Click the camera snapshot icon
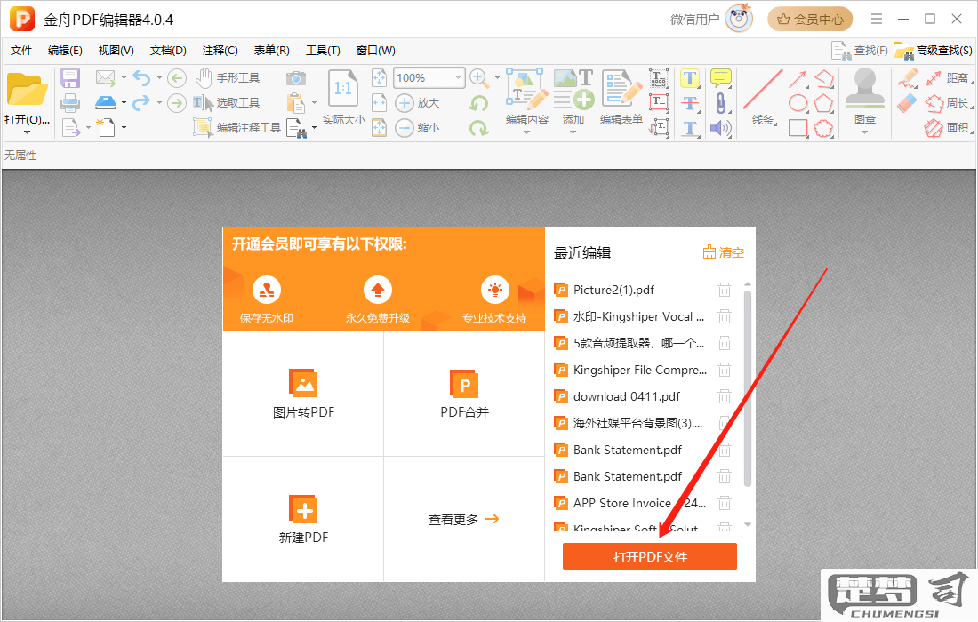The image size is (978, 622). click(x=296, y=78)
